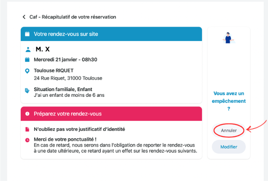Click the assistant avatar illustration
This screenshot has width=268, height=181.
click(x=228, y=38)
